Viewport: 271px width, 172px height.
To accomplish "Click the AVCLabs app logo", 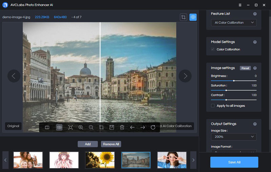I will point(5,5).
